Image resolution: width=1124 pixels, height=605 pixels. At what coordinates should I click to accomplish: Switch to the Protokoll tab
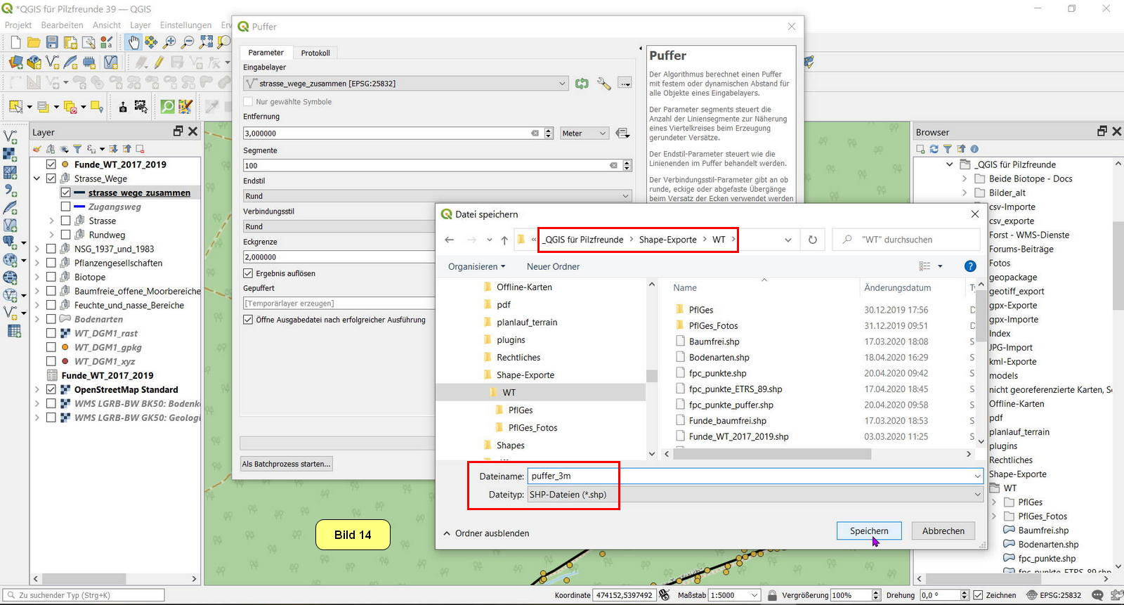[315, 53]
